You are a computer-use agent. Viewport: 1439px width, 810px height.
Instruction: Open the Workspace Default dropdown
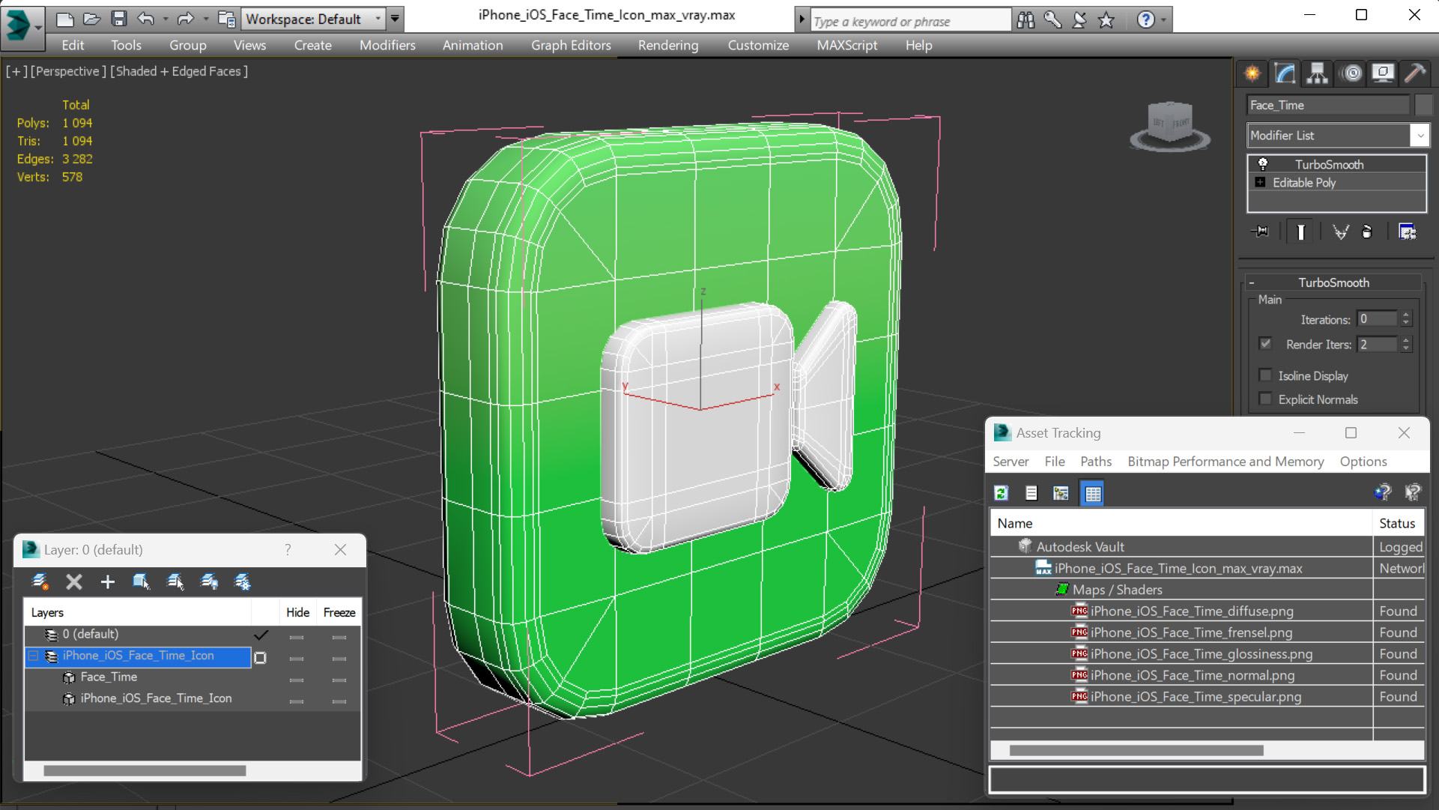pos(378,19)
